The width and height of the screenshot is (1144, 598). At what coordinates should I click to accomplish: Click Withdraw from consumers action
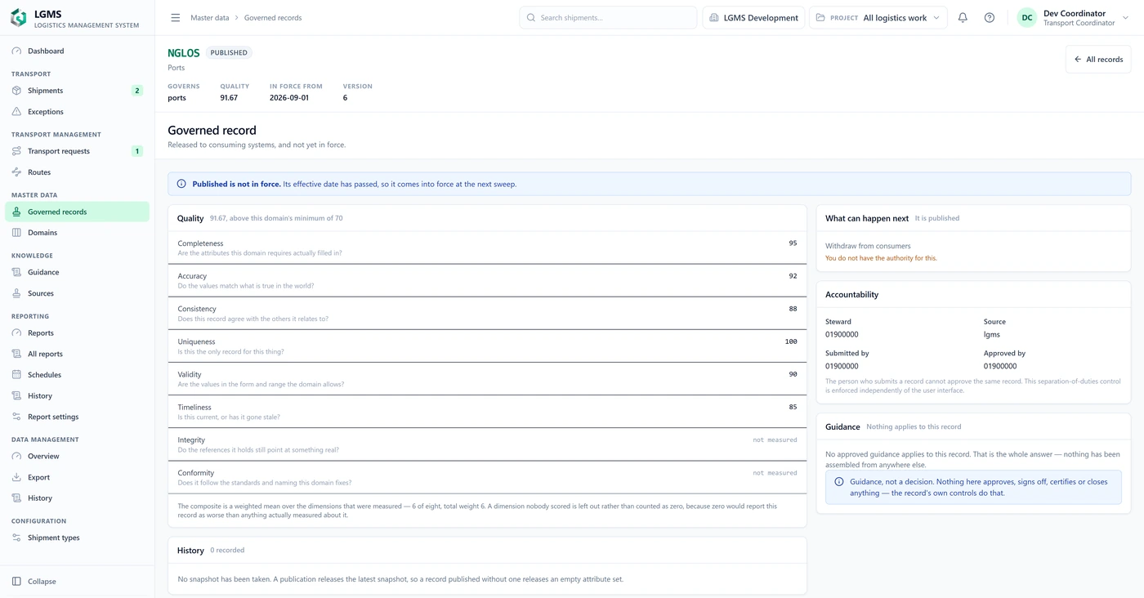tap(868, 246)
